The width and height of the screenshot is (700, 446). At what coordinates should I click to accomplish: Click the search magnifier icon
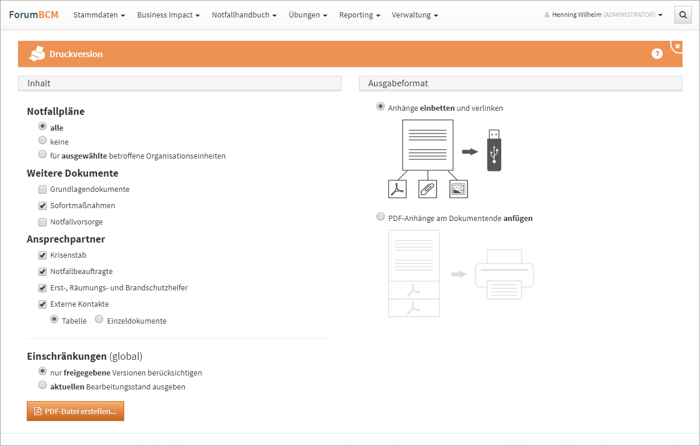tap(683, 15)
